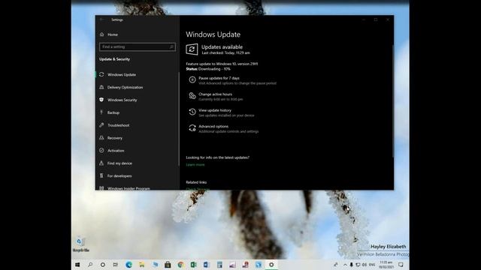Image resolution: width=481 pixels, height=270 pixels.
Task: Click the taskbar Search magnifier
Action: (90, 265)
